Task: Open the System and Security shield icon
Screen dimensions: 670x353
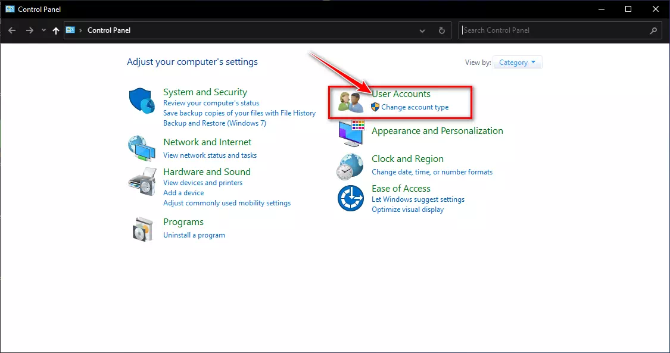Action: click(x=142, y=101)
